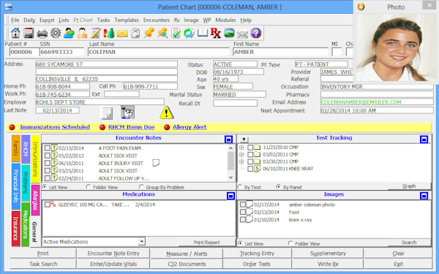Viewport: 439px width, 274px height.
Task: Select Folder View radio under Images
Action: pos(290,243)
